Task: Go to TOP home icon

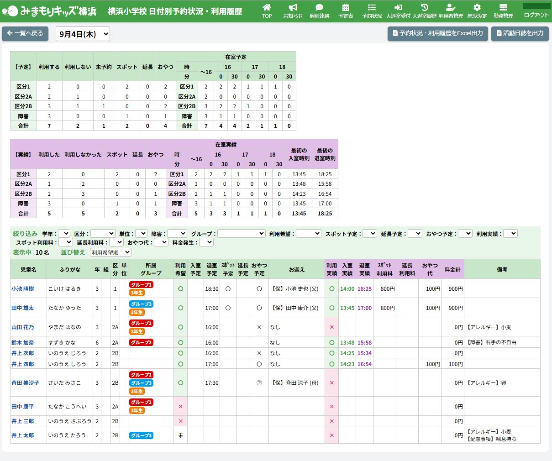Action: [x=267, y=8]
